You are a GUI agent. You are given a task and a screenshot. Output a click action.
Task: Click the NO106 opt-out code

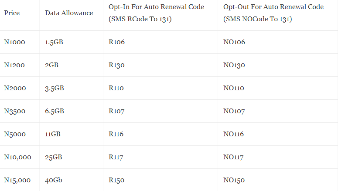click(234, 42)
